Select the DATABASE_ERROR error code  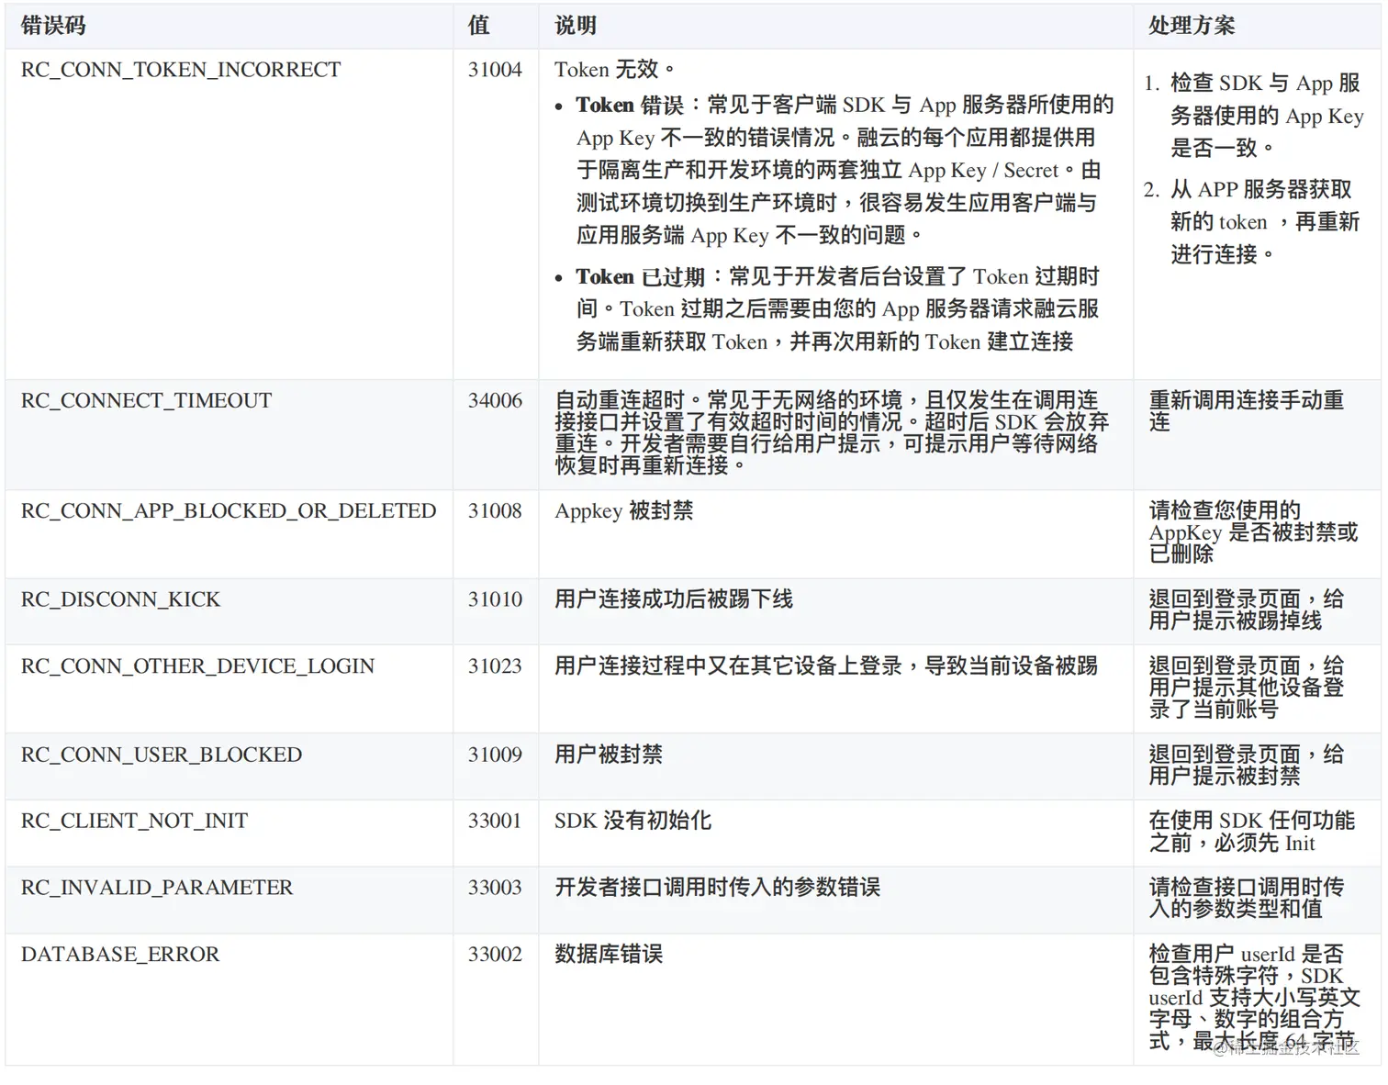(120, 953)
